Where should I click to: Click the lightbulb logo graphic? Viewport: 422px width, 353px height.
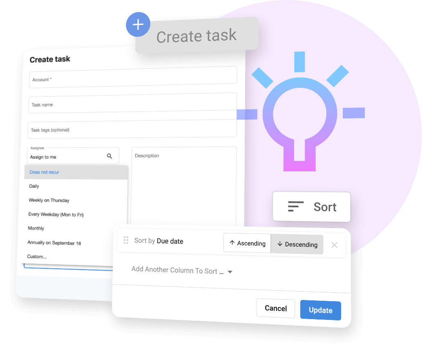pyautogui.click(x=301, y=111)
